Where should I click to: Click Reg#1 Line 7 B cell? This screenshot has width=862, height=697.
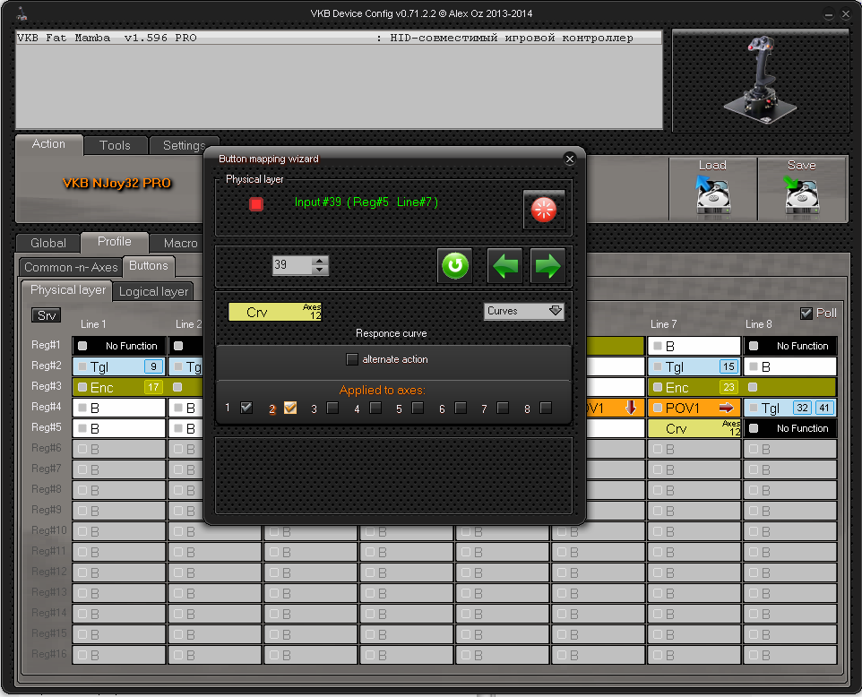694,346
